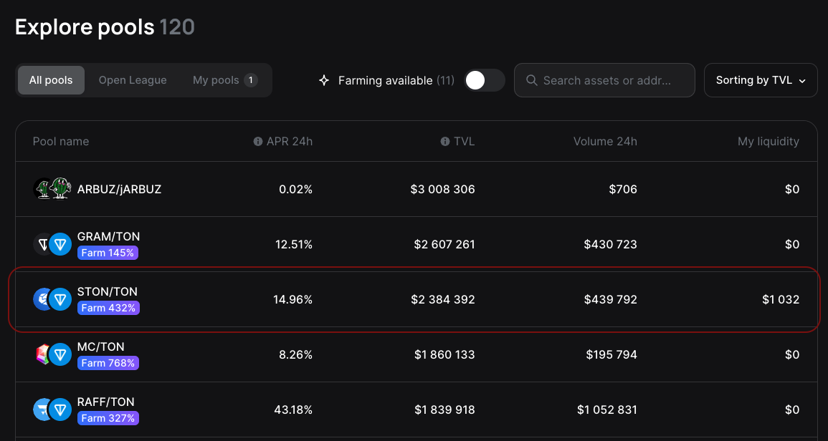Click the Pool name column header
The width and height of the screenshot is (828, 441).
point(61,141)
